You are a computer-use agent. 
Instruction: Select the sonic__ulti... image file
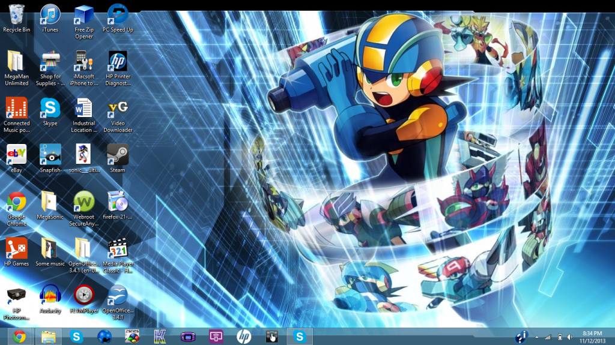[x=84, y=158]
